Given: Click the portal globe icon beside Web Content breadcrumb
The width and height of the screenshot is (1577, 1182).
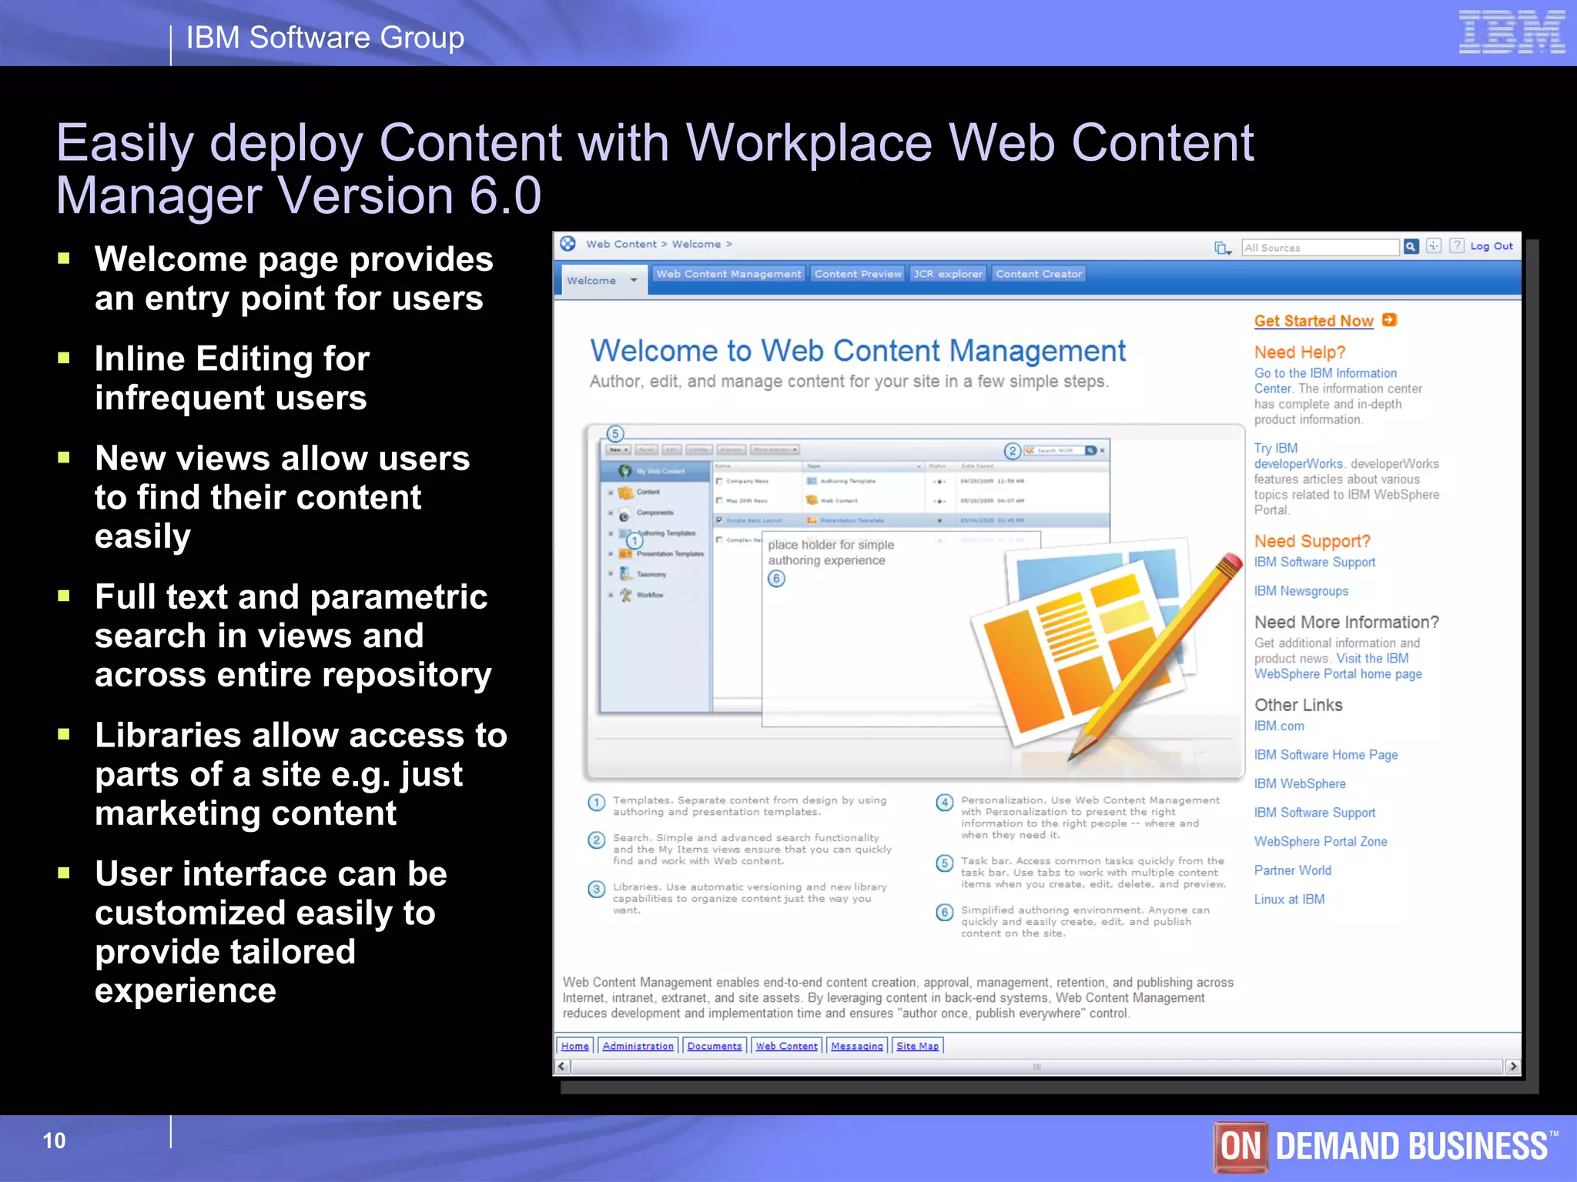Looking at the screenshot, I should point(568,244).
